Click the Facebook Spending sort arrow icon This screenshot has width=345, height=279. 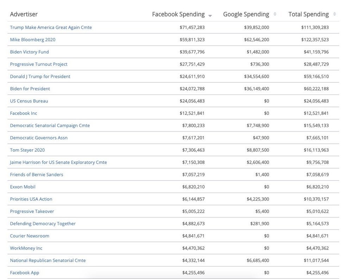pyautogui.click(x=210, y=15)
